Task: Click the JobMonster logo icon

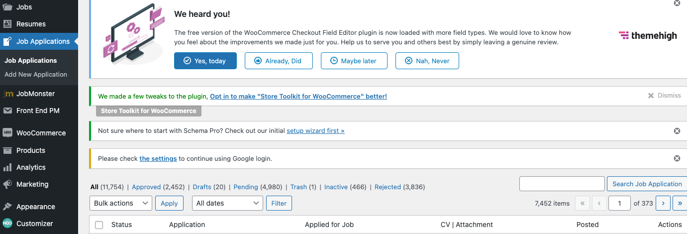Action: click(x=7, y=94)
